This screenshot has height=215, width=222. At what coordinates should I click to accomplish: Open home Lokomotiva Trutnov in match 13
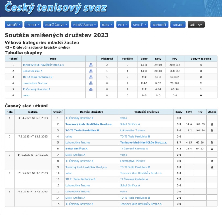78,192
